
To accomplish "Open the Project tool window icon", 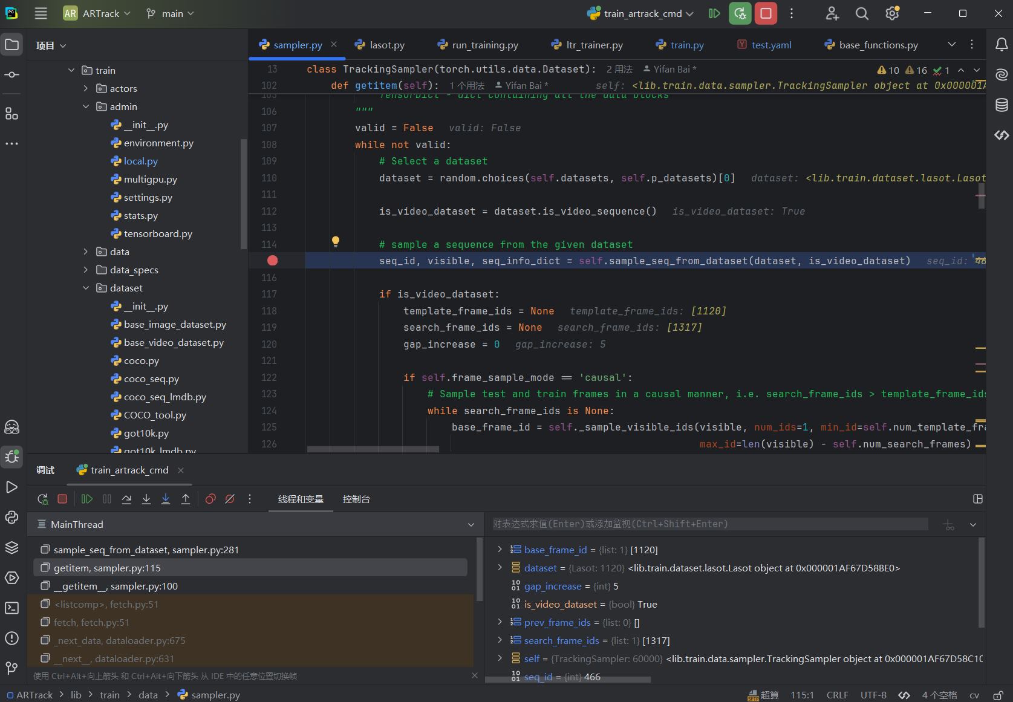I will tap(11, 45).
